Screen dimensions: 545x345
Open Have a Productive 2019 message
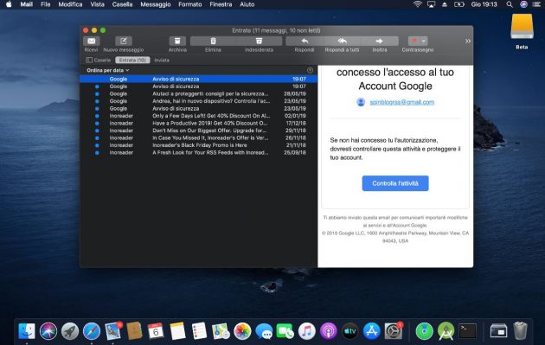(198, 123)
